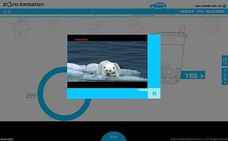Select the speaker stereo sketch icon

(209, 27)
